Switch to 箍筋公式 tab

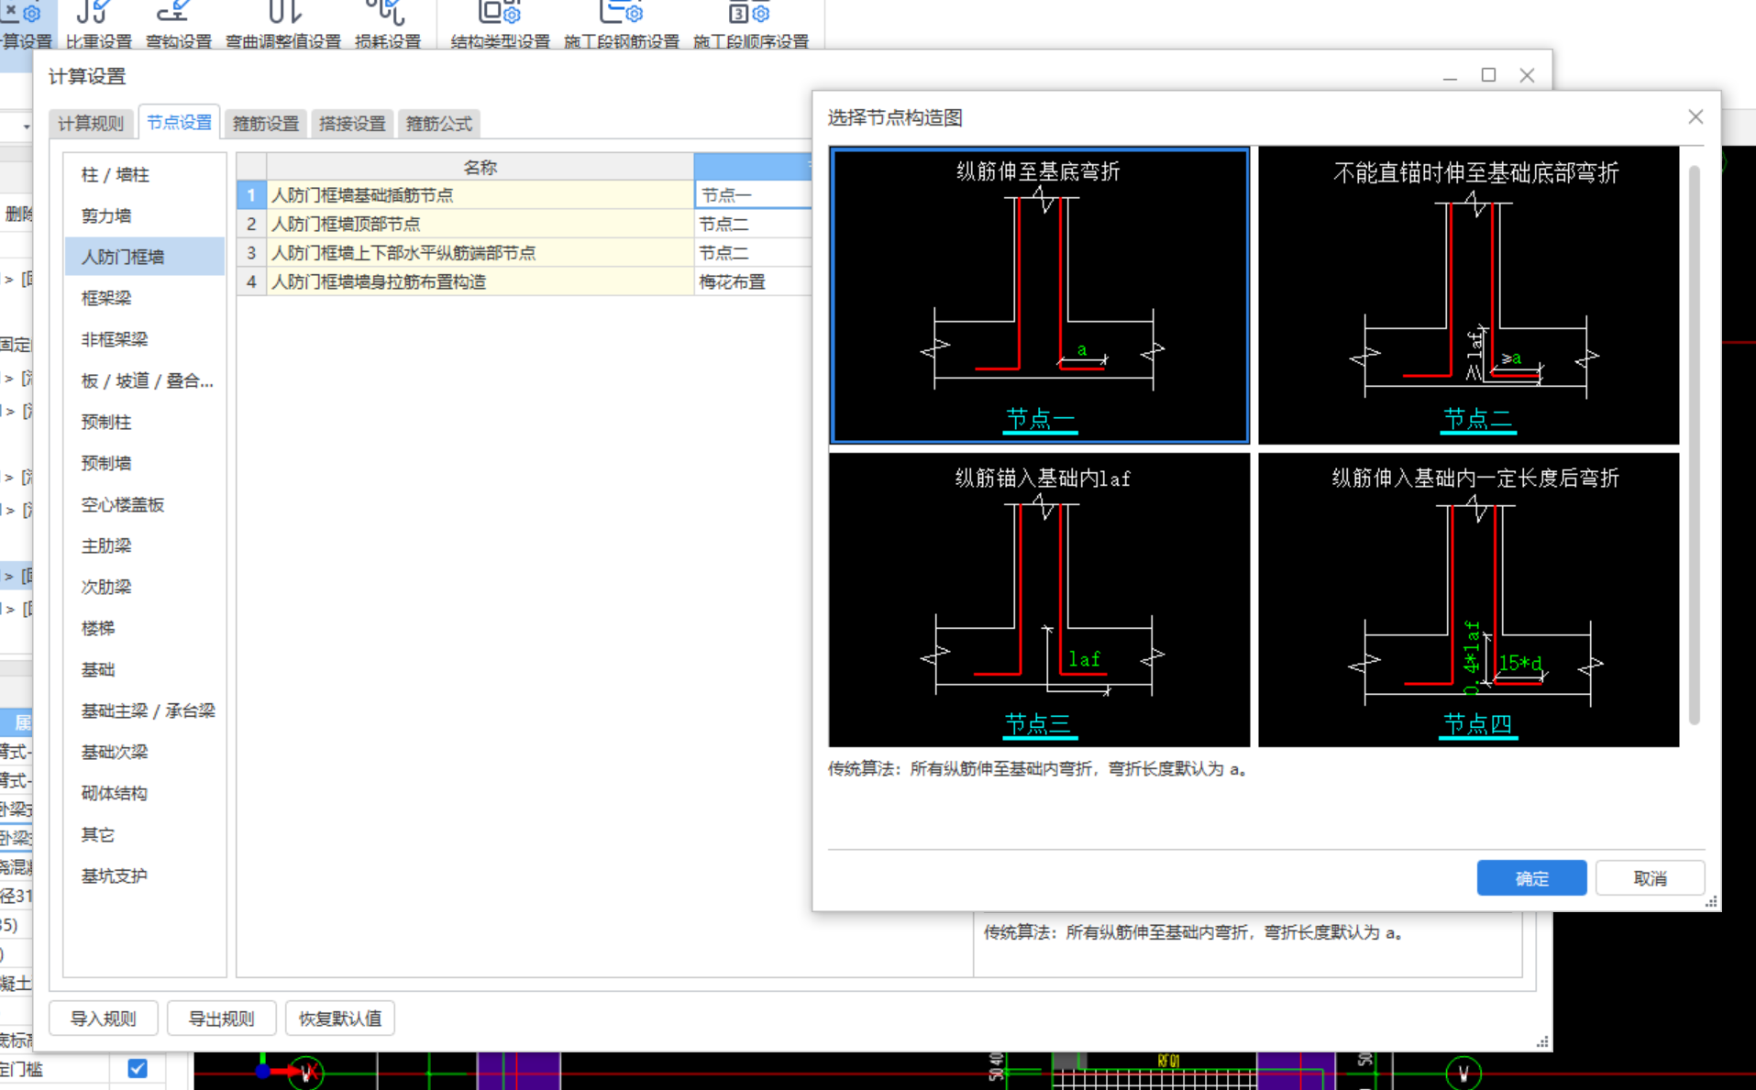pos(439,123)
